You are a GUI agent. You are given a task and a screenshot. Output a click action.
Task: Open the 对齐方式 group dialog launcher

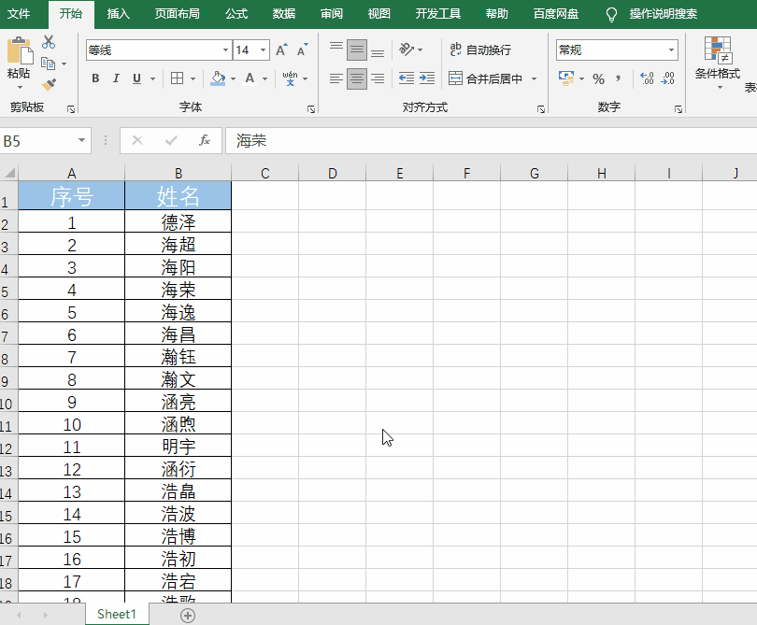coord(541,109)
